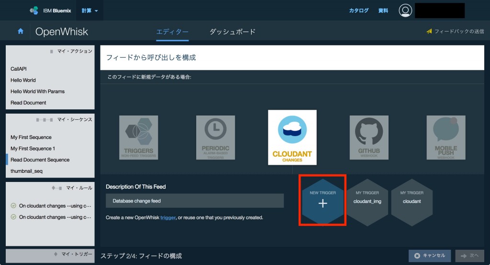This screenshot has width=490, height=265.
Task: Click the ステップ 2/4 step text
Action: pyautogui.click(x=141, y=256)
